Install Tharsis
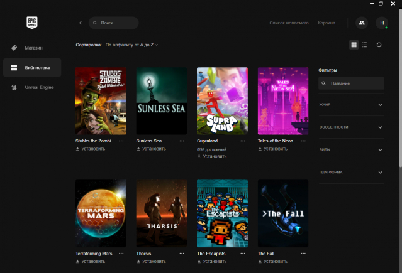Screen dimensions: 402x273 click(x=151, y=262)
